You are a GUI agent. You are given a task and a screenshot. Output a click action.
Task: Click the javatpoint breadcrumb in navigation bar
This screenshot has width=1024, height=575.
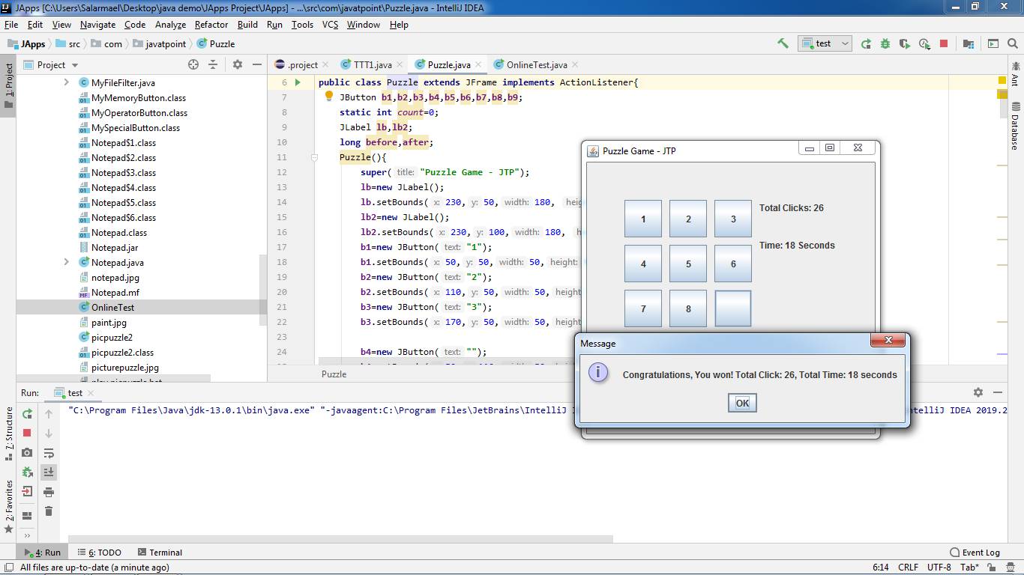[x=158, y=44]
